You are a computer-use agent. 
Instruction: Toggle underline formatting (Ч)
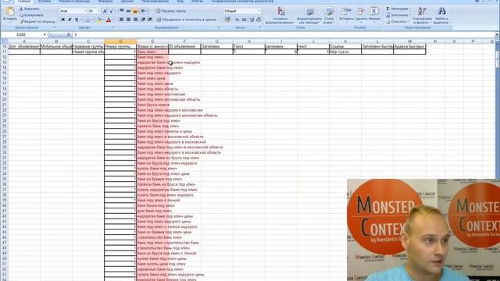click(x=77, y=20)
